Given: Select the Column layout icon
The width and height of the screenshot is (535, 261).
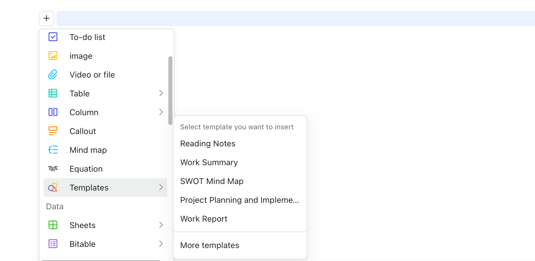Looking at the screenshot, I should pyautogui.click(x=53, y=112).
